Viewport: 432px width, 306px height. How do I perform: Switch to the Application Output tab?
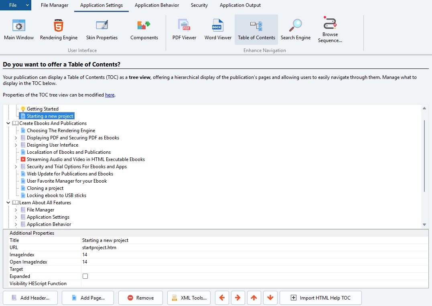point(240,5)
